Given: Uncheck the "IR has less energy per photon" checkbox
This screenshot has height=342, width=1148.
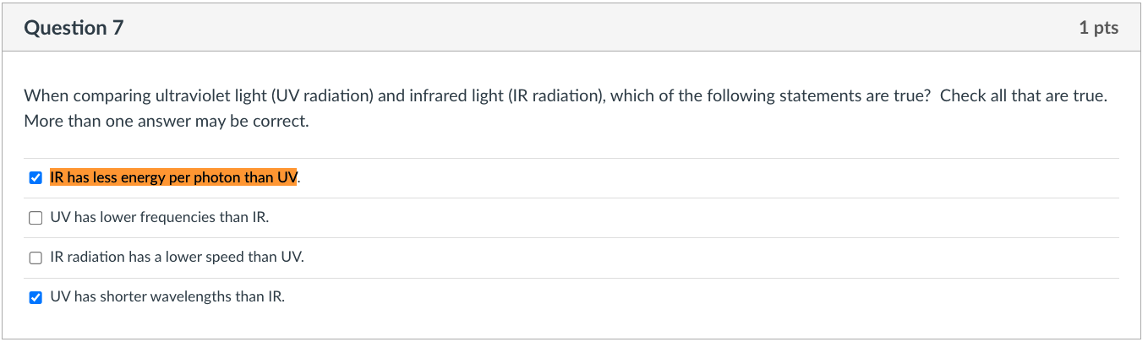Looking at the screenshot, I should pos(36,178).
